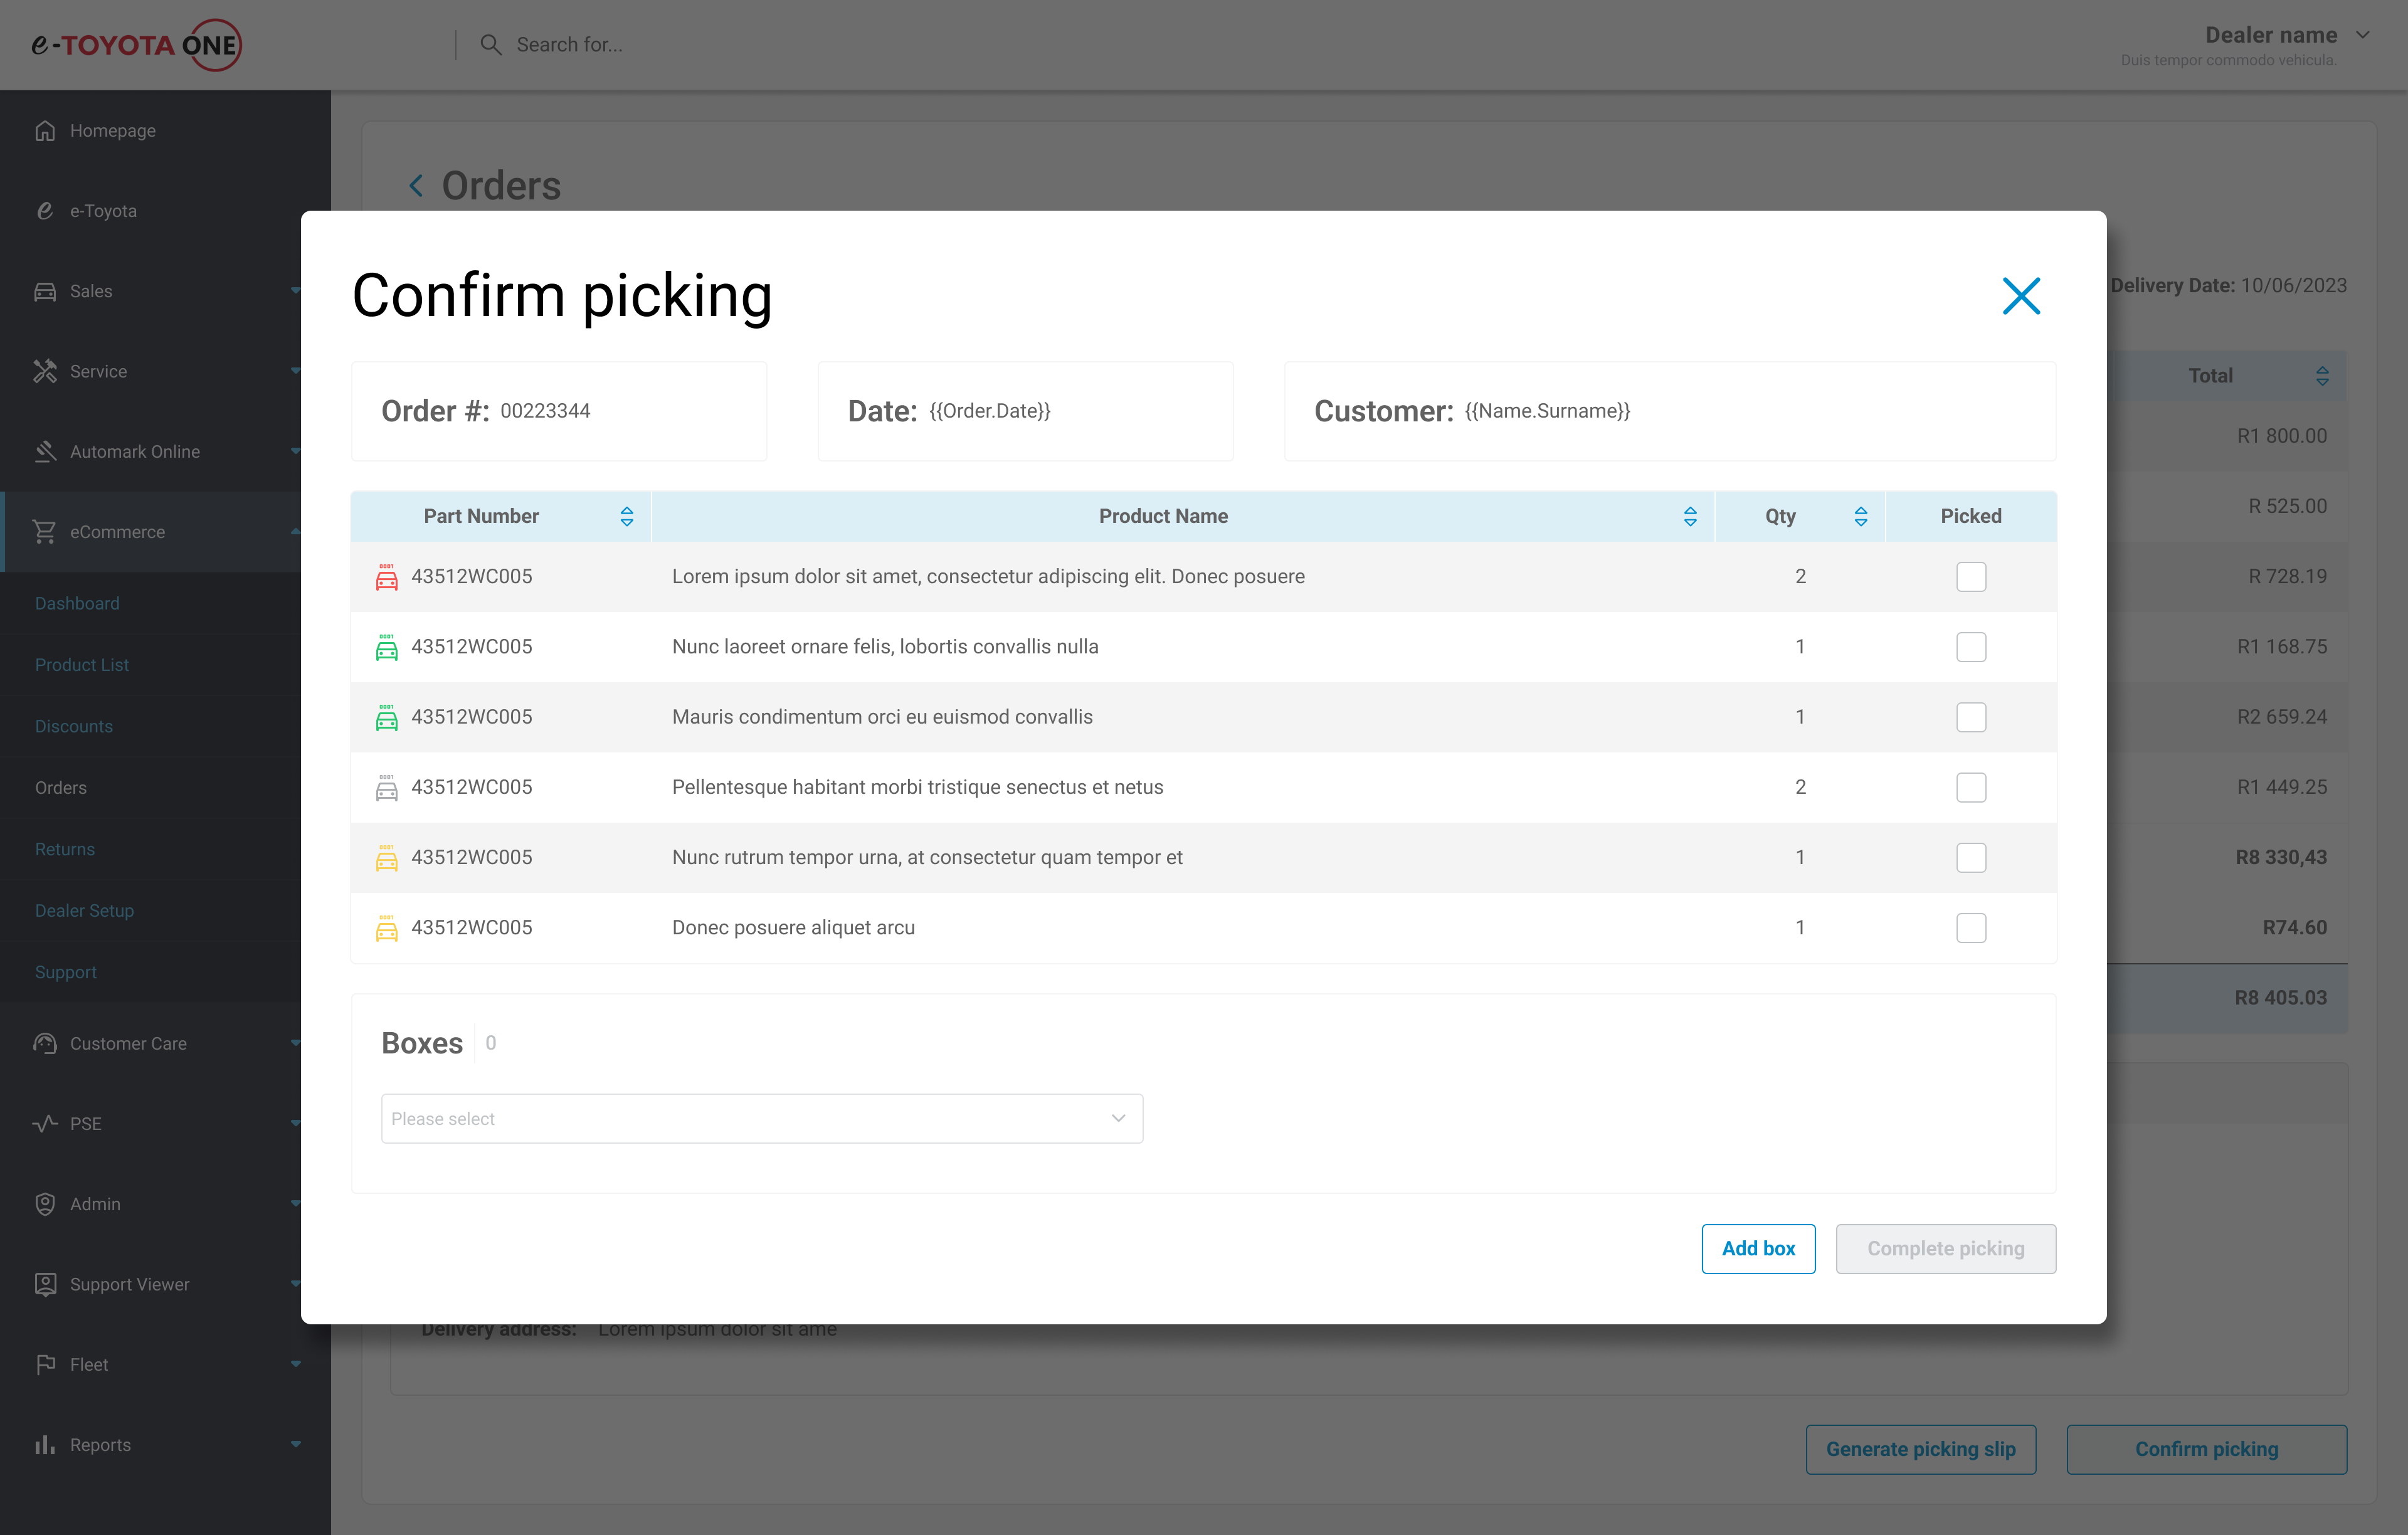Click the search magnifier icon
Image resolution: width=2408 pixels, height=1535 pixels.
point(490,45)
